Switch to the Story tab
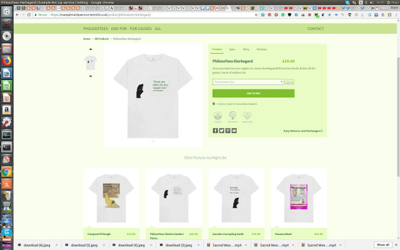The width and height of the screenshot is (400, 250). (x=246, y=49)
